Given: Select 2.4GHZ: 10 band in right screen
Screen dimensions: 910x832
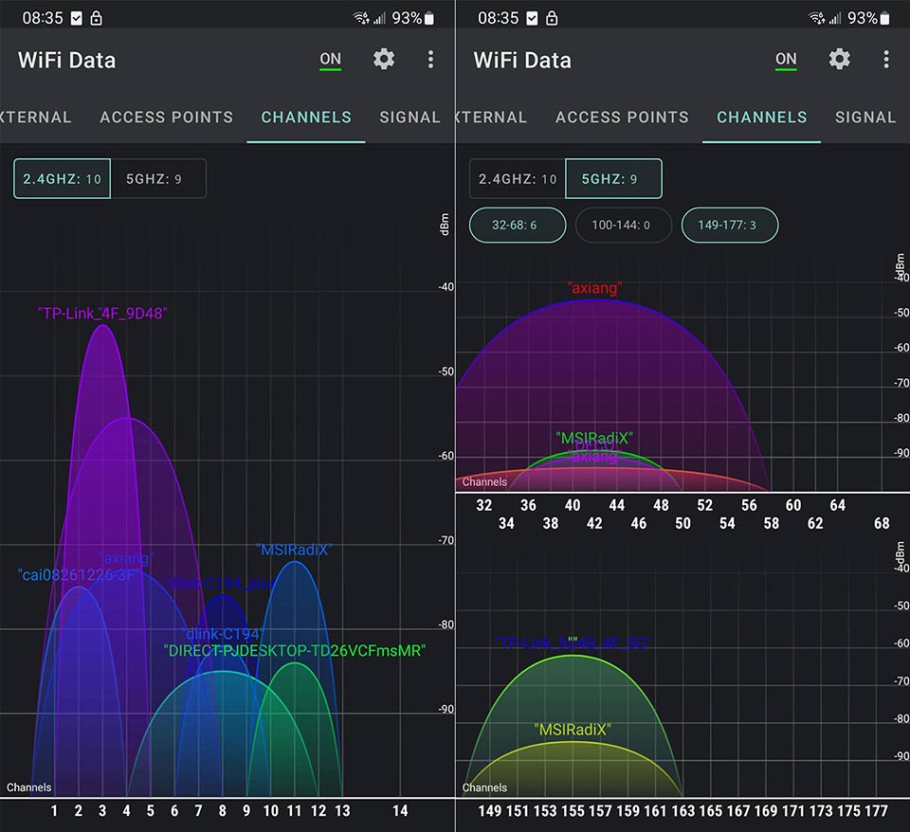Looking at the screenshot, I should (518, 178).
